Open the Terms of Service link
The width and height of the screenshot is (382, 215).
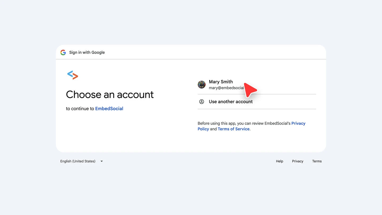[x=234, y=129]
